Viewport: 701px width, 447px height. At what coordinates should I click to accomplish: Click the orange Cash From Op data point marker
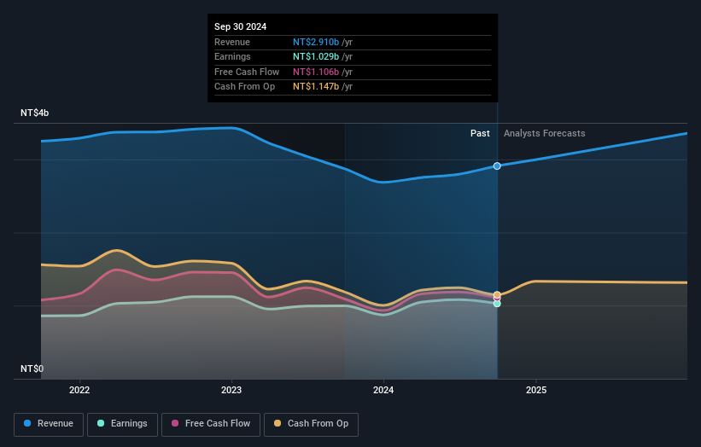pos(497,294)
